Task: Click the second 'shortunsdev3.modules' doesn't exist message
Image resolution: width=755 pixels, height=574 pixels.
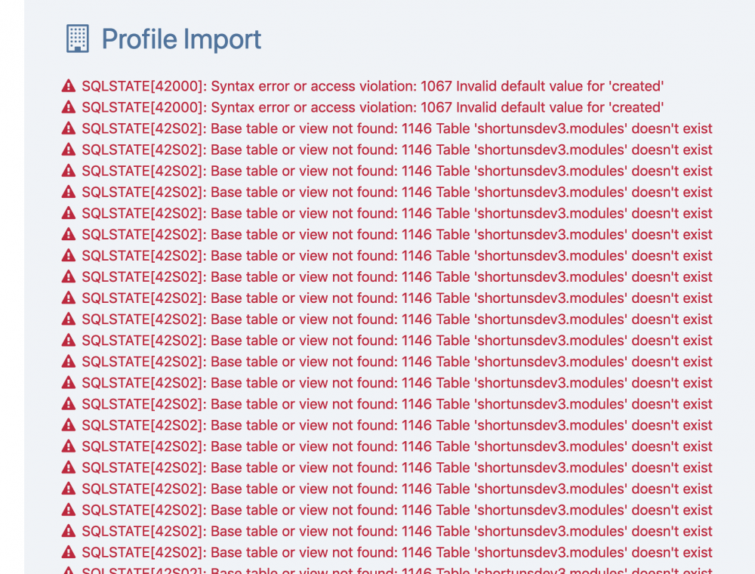Action: [x=396, y=150]
